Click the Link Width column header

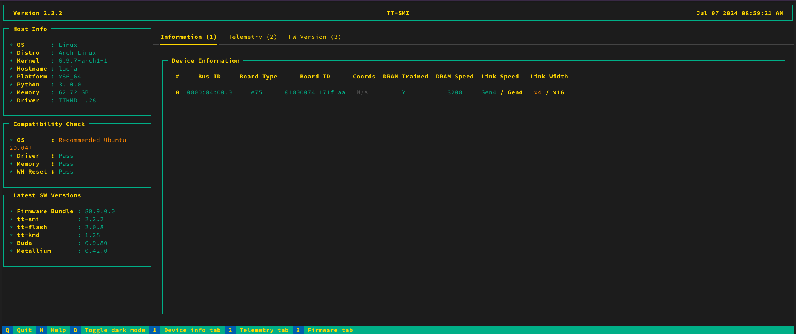549,77
